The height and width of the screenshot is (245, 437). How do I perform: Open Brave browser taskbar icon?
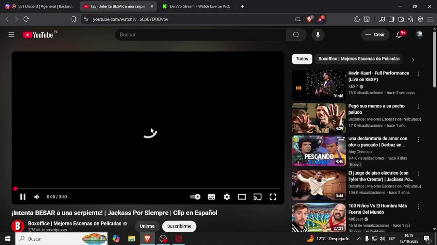coord(147,239)
